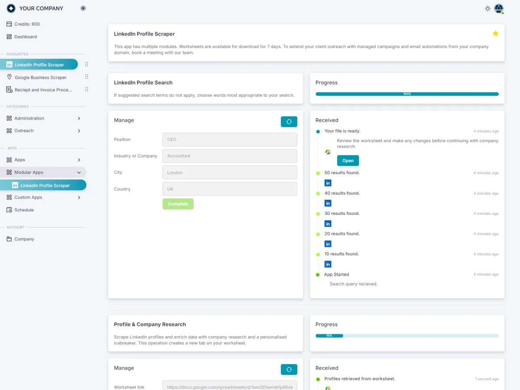Click the Industry or Company field
The height and width of the screenshot is (390, 520).
[230, 156]
